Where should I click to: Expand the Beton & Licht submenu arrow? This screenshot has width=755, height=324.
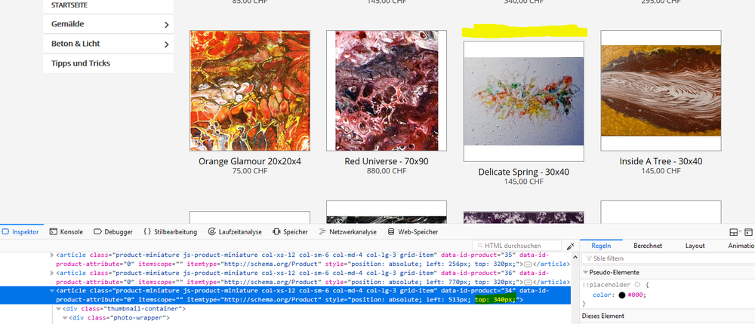coord(166,44)
